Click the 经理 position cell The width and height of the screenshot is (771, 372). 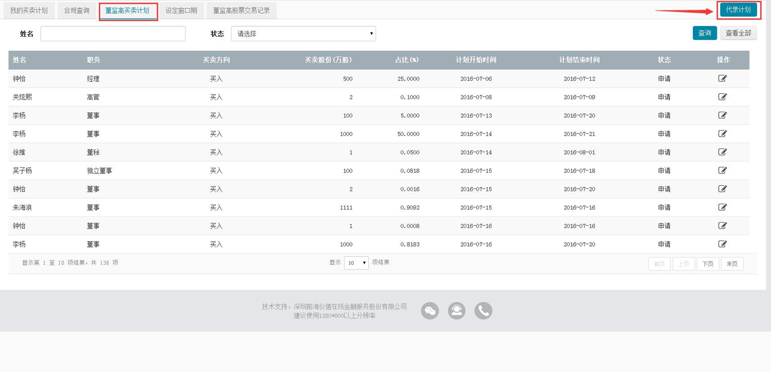(93, 79)
